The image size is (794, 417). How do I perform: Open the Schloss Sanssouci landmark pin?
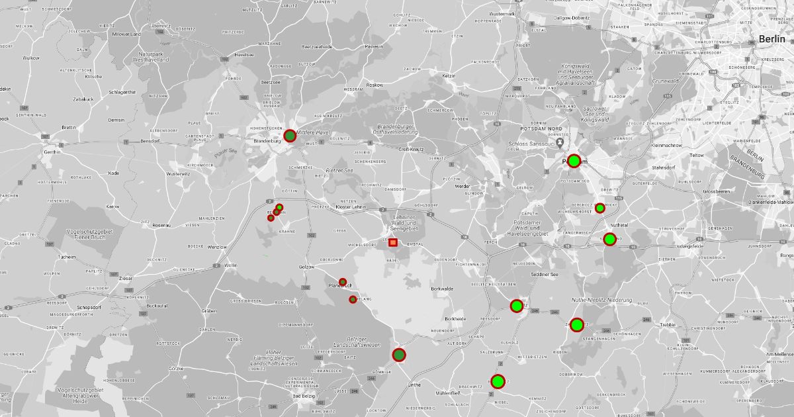click(x=560, y=143)
